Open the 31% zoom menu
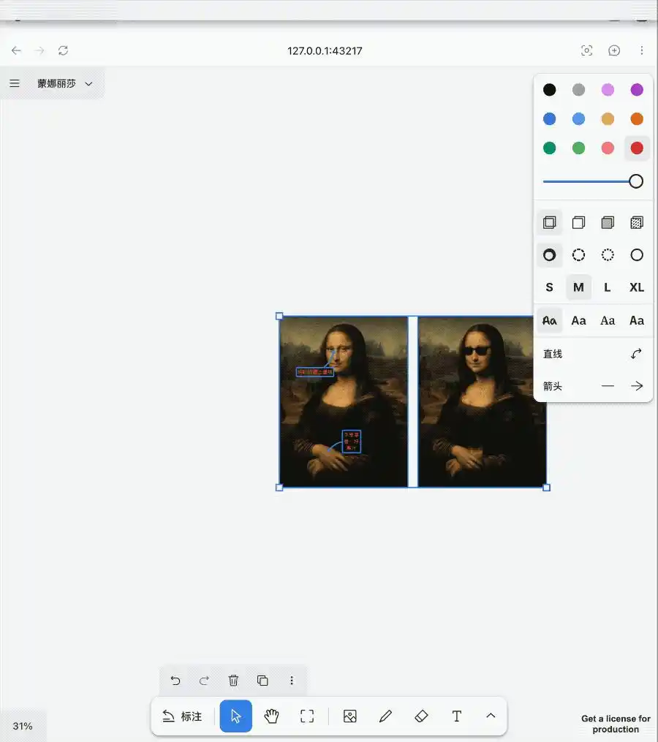The width and height of the screenshot is (658, 742). [x=23, y=726]
